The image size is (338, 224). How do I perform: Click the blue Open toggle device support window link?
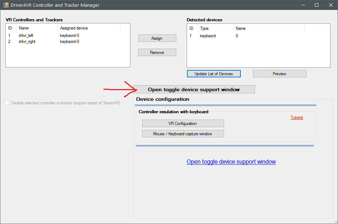pos(231,162)
